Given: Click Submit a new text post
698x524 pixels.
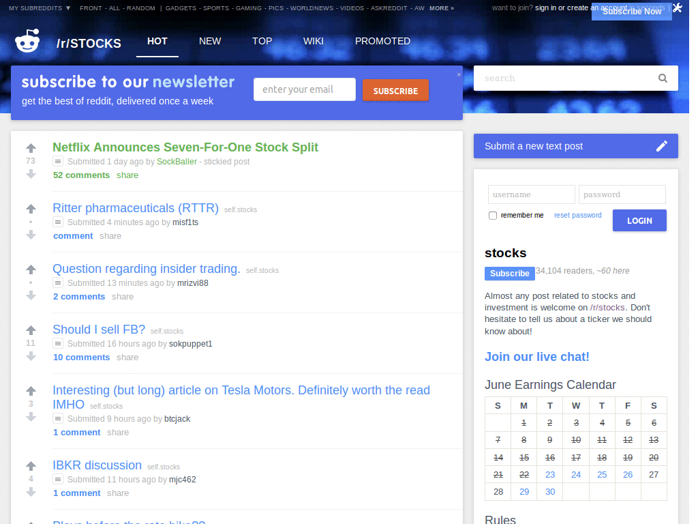Looking at the screenshot, I should point(575,146).
